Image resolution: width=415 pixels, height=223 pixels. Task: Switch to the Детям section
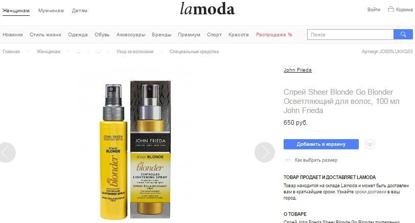coord(79,11)
